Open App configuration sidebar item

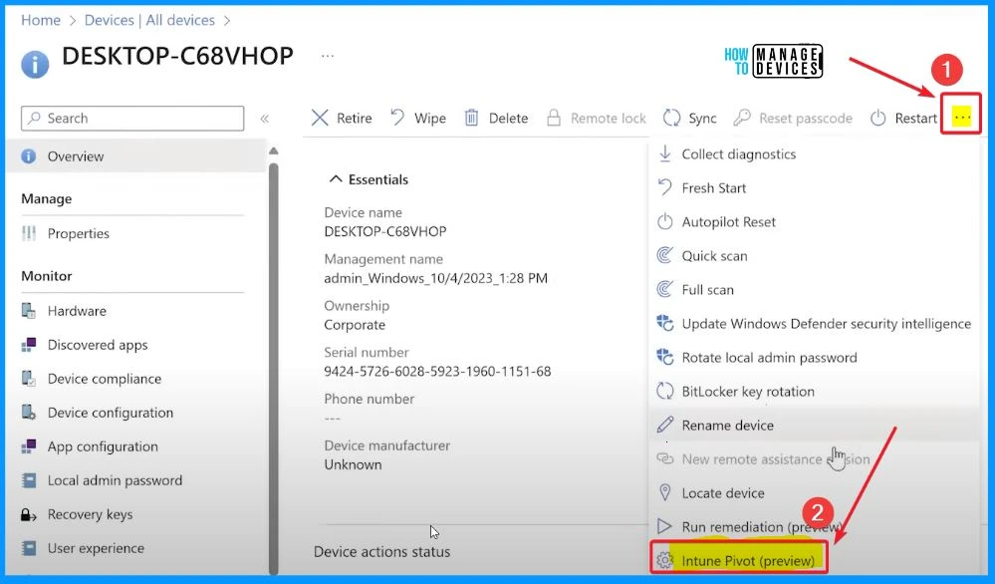click(x=103, y=446)
